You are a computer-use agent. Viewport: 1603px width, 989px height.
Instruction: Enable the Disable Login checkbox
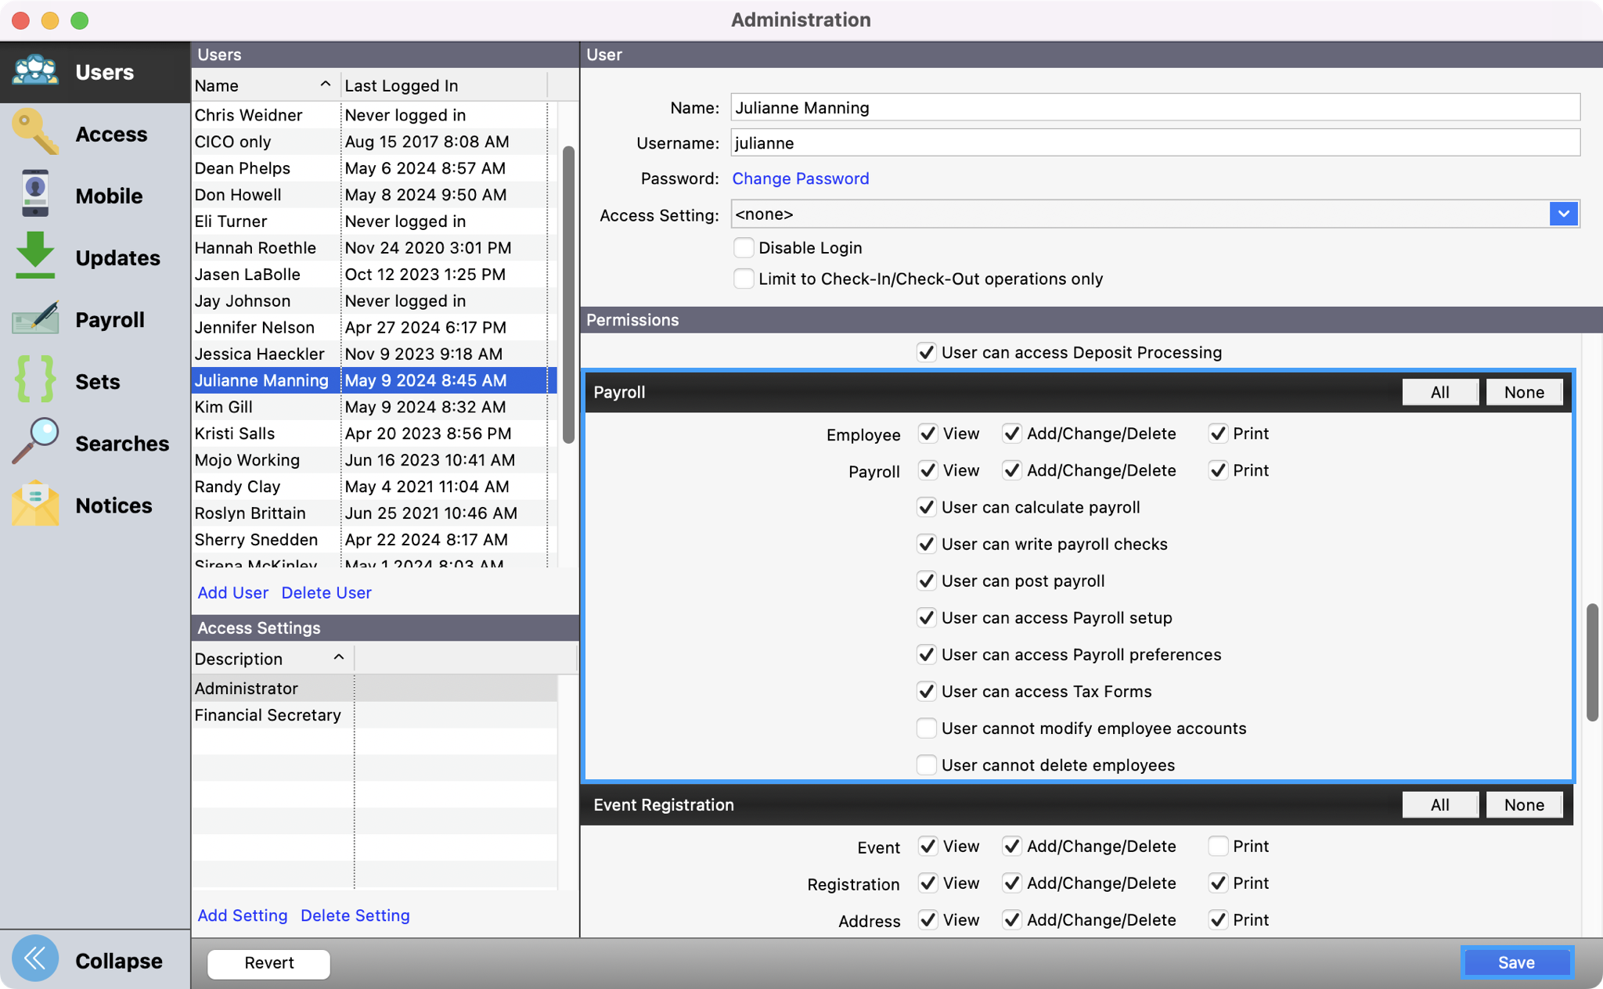[x=744, y=248]
